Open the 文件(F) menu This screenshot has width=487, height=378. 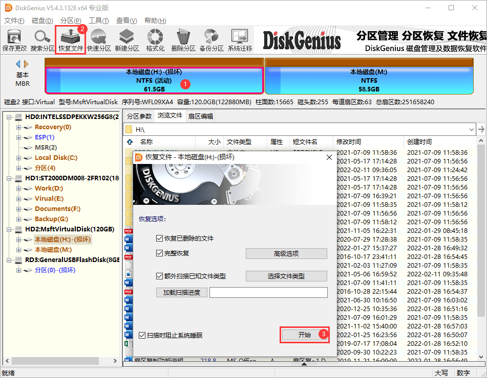(x=14, y=21)
